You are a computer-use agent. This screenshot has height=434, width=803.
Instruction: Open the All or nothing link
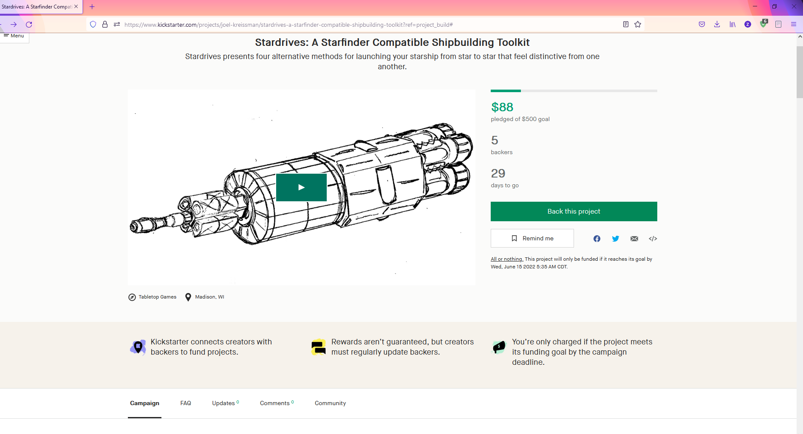507,259
